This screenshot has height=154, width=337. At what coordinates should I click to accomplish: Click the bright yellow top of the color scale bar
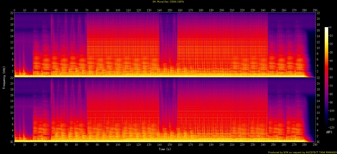pyautogui.click(x=326, y=29)
